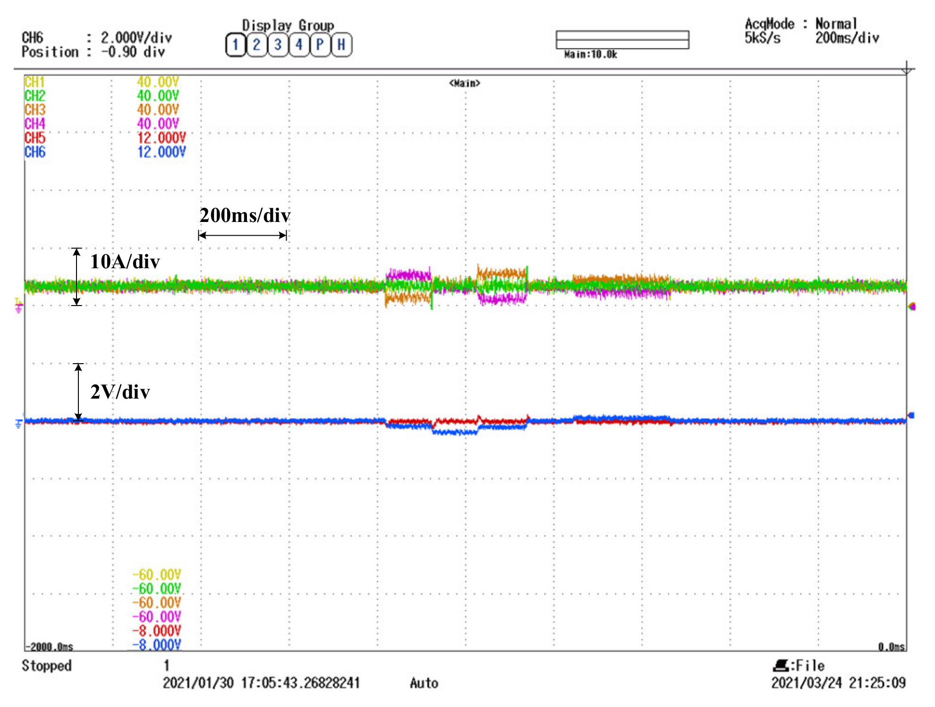Select the CH1 channel label

click(34, 82)
